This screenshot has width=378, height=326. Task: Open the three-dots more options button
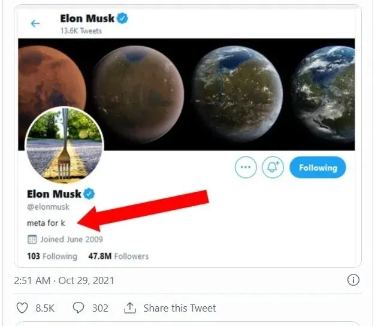[x=245, y=168]
